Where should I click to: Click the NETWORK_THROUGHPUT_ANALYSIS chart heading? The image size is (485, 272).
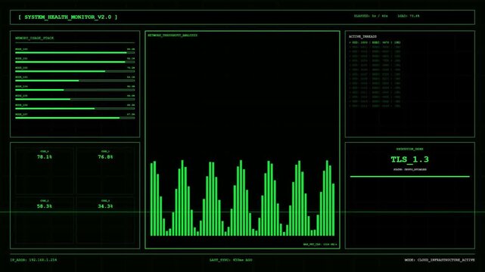(173, 36)
